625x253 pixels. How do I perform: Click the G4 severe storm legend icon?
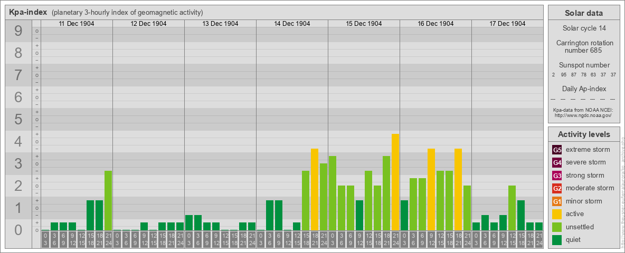point(557,163)
